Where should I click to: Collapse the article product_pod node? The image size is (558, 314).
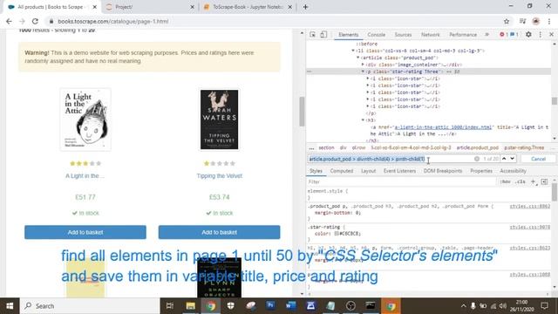point(358,58)
